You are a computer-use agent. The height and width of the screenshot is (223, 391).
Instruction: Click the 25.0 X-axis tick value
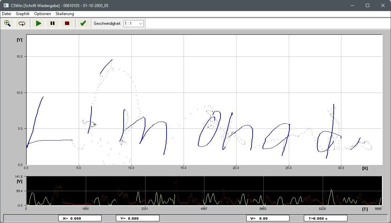coord(288,168)
